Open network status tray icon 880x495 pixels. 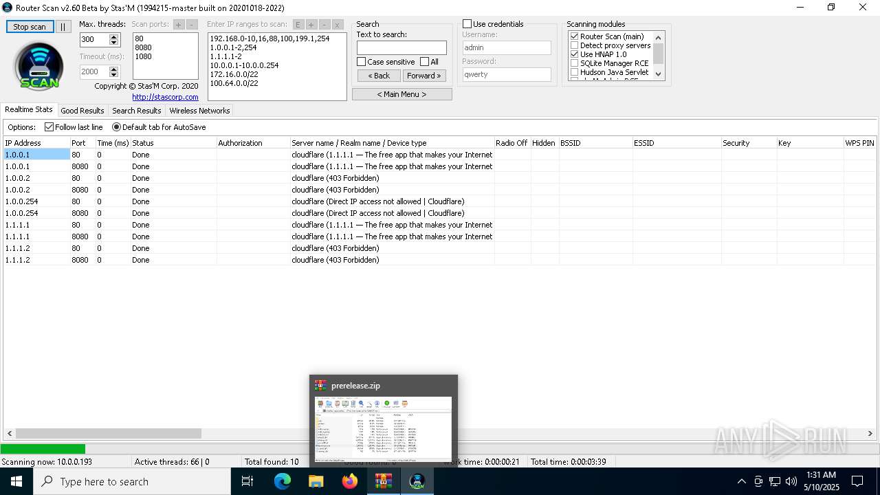[x=775, y=481]
